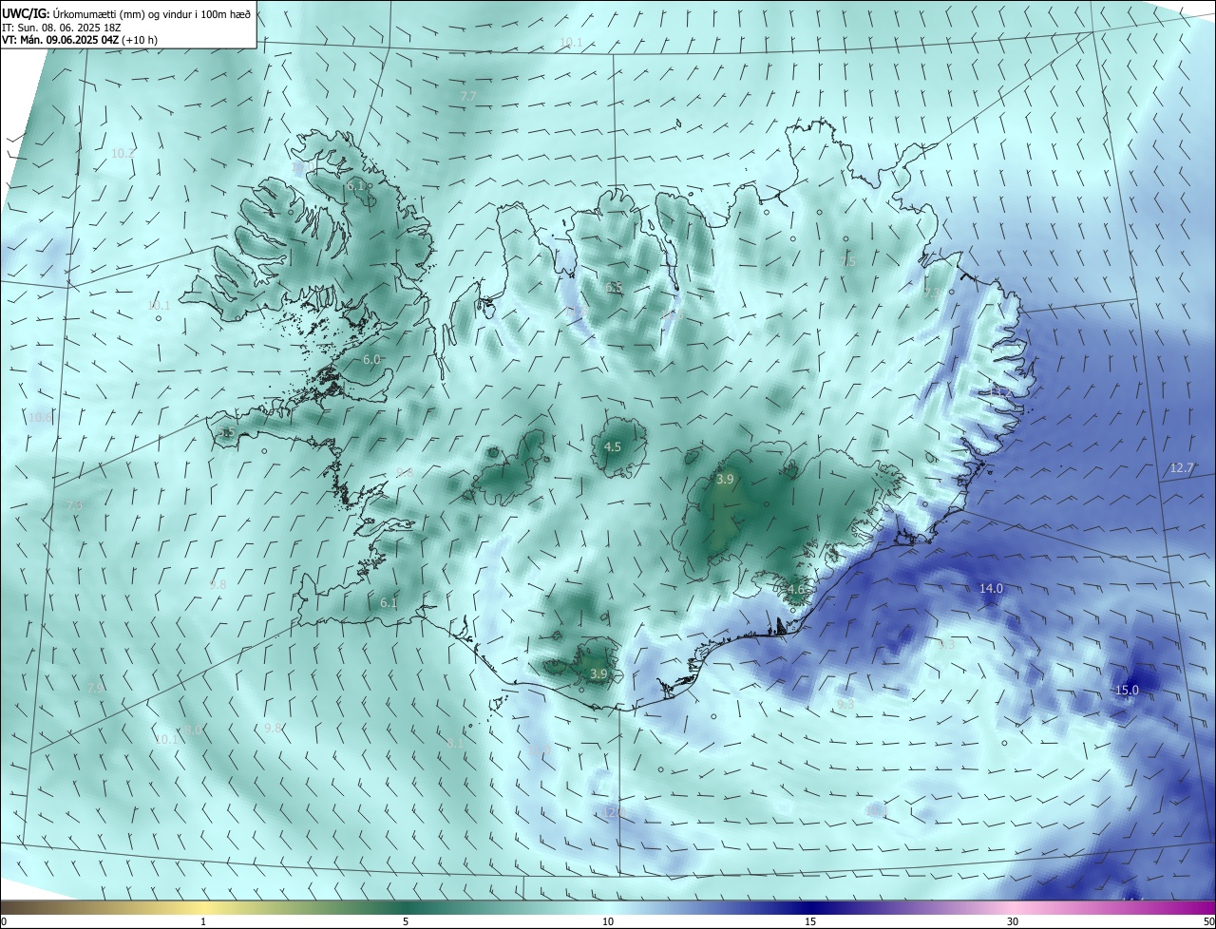Click the "0" tick on the color scale
1216x929 pixels.
pos(4,921)
